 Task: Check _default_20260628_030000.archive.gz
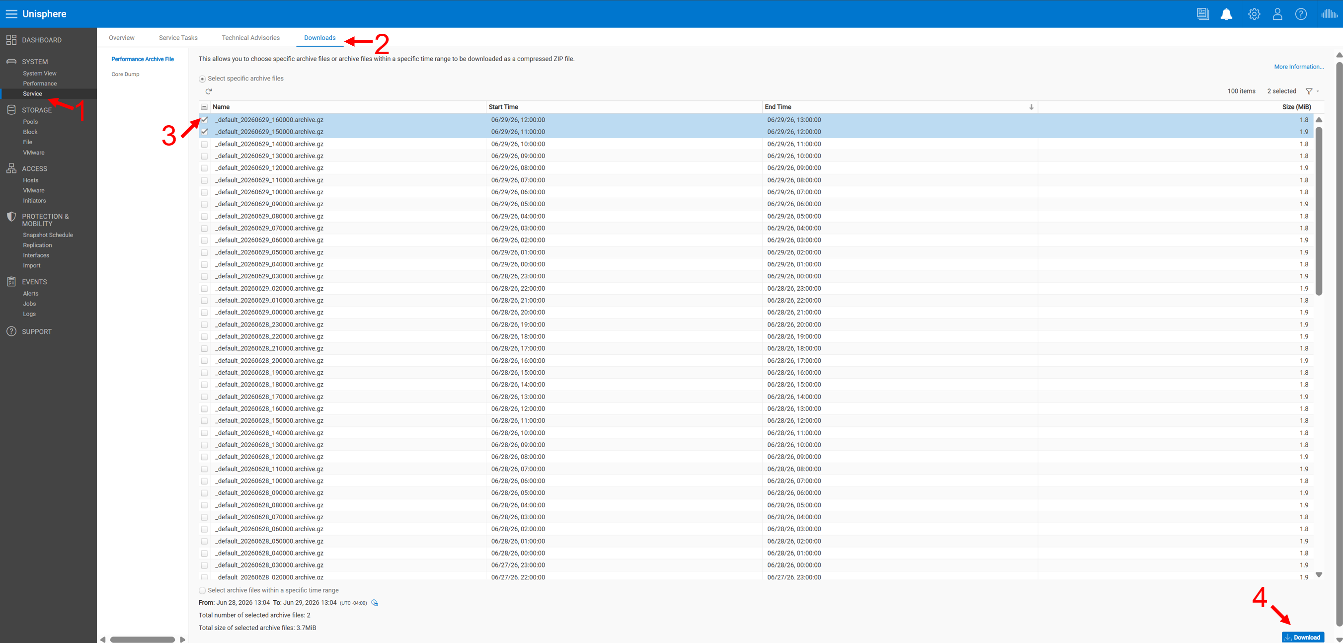[x=204, y=565]
